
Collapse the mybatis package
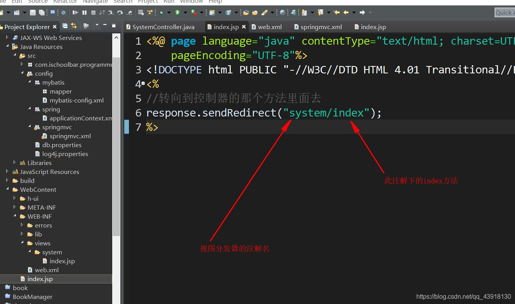pos(29,82)
